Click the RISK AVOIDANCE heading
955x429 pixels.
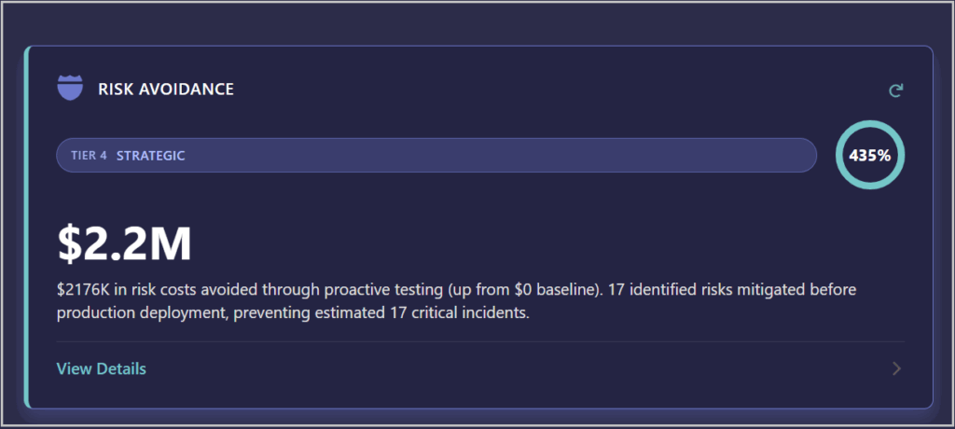click(166, 90)
